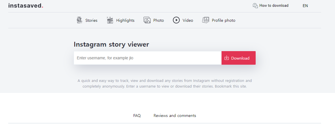Image resolution: width=335 pixels, height=124 pixels.
Task: Click the Video play circle icon
Action: tap(176, 20)
